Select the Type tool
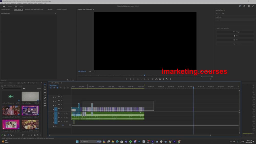256x144 pixels. [45, 106]
